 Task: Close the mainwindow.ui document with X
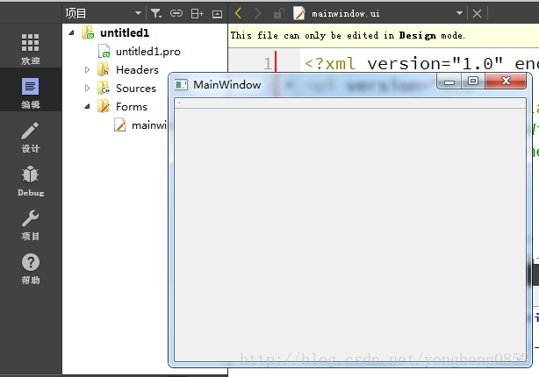(477, 14)
